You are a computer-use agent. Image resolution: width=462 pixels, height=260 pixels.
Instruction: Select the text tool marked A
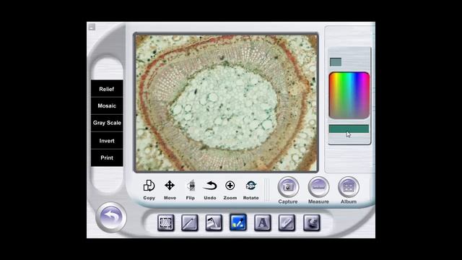263,222
